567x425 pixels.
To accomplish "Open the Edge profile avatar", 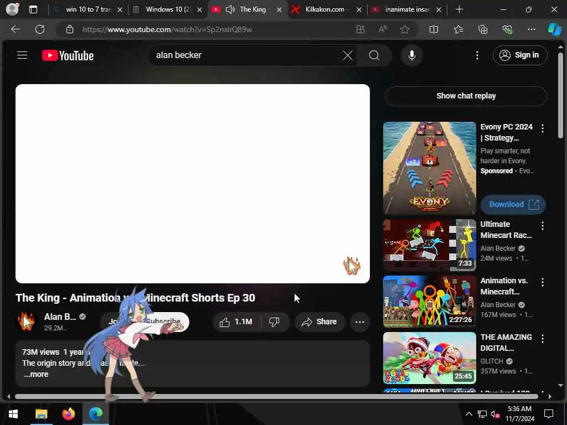I will click(12, 9).
